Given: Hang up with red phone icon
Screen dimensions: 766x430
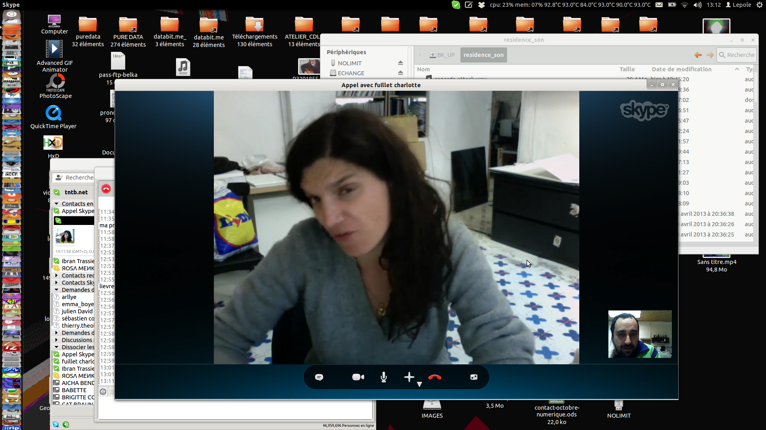Looking at the screenshot, I should (x=434, y=377).
